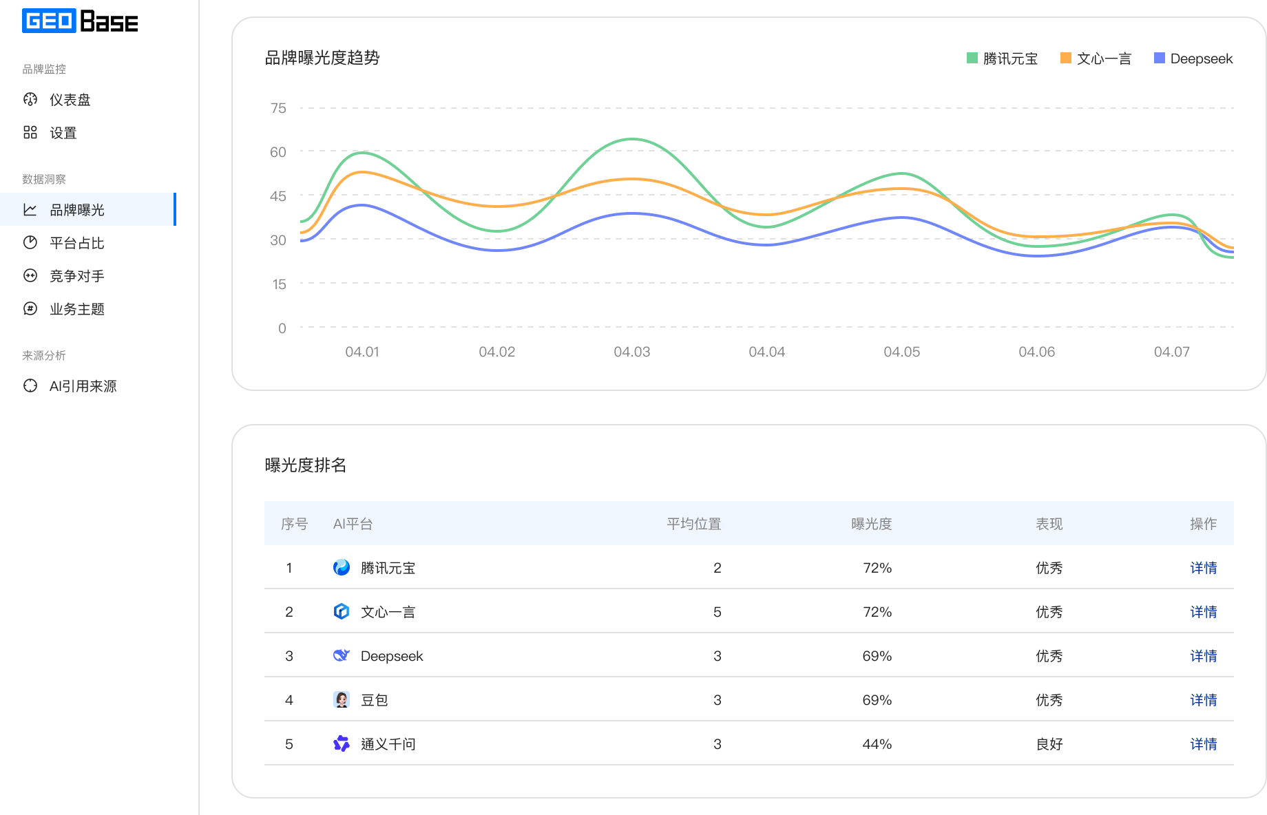The width and height of the screenshot is (1267, 815).
Task: Click the 腾讯元宝 name in the table
Action: click(388, 568)
